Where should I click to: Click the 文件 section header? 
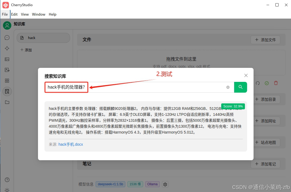coord(87,40)
